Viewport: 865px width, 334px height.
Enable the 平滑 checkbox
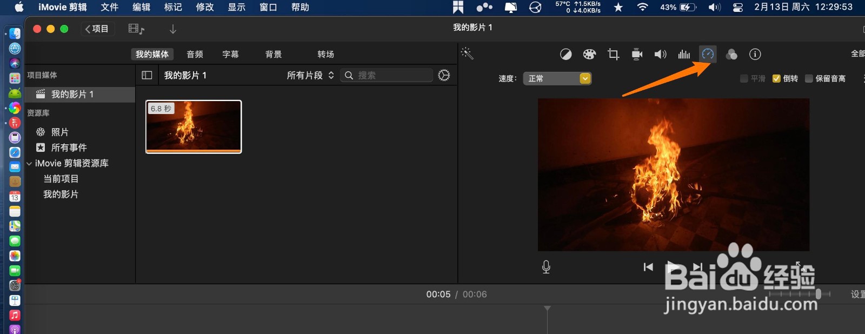point(744,79)
